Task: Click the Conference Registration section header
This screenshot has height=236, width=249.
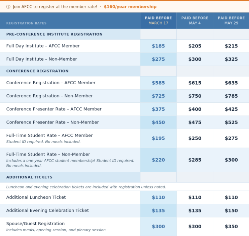Action: point(37,71)
